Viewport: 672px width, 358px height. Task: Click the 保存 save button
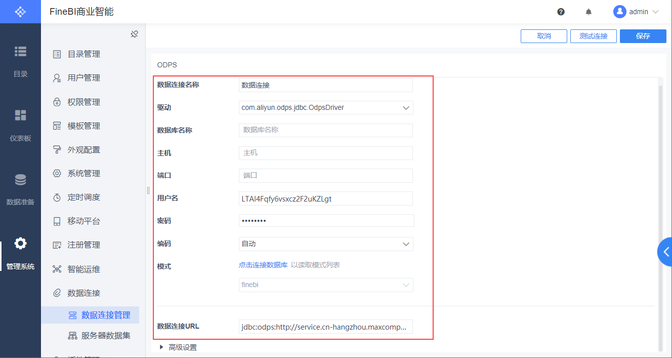[x=643, y=36]
